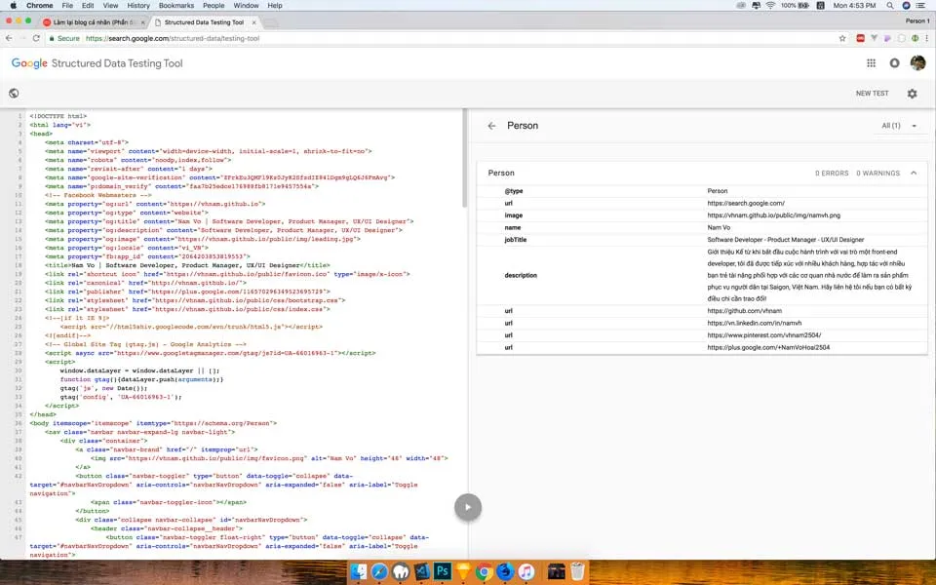Collapse the Person result section
This screenshot has width=936, height=585.
click(x=913, y=172)
